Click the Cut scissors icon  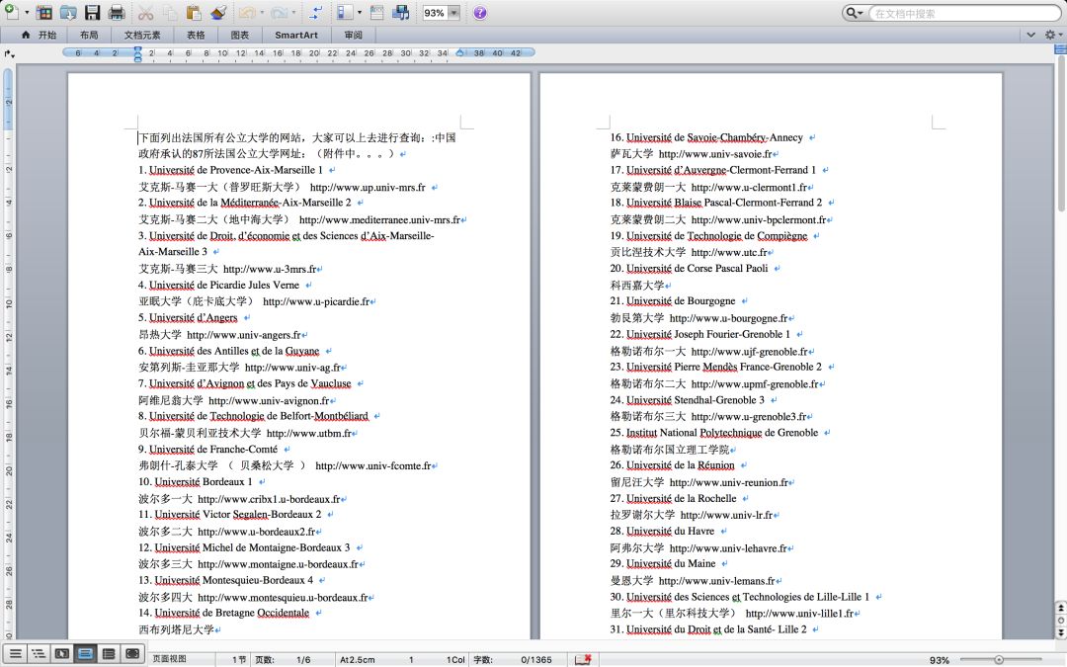pyautogui.click(x=145, y=12)
